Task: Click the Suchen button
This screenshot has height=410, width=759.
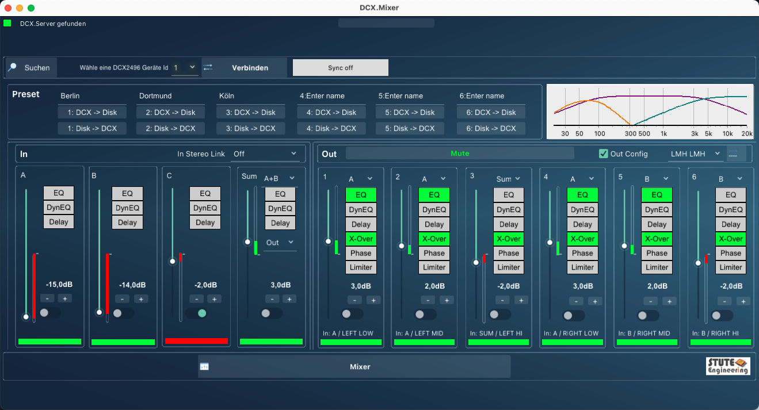Action: coord(32,67)
